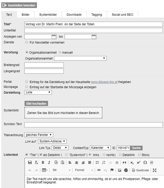Screen dimensions: 164x188
Task: Insert an anchor with flag icon
Action: pos(112,170)
